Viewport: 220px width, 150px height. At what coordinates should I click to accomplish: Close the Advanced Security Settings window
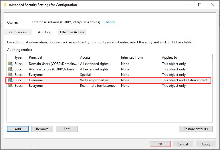(213, 5)
